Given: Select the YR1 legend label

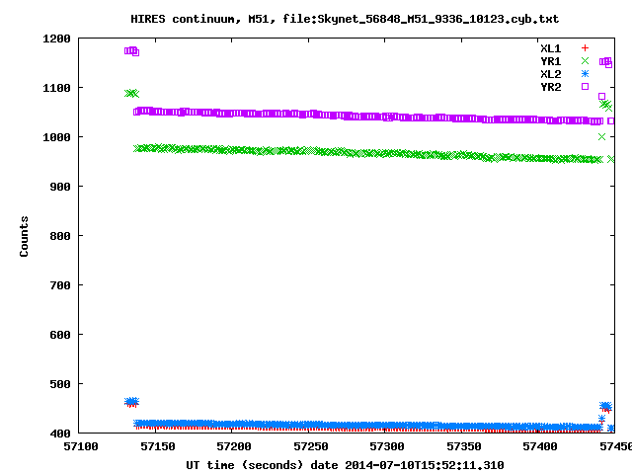Looking at the screenshot, I should click(x=551, y=61).
